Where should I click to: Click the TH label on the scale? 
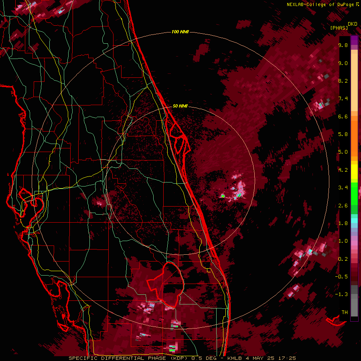coord(345,312)
